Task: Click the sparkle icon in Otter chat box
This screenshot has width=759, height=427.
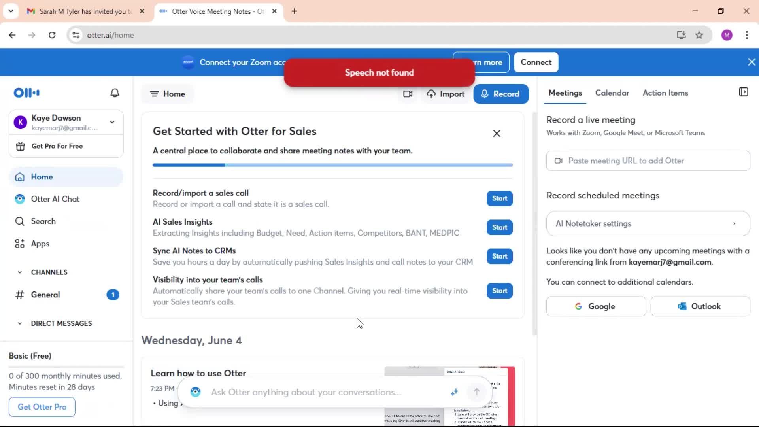Action: tap(454, 392)
